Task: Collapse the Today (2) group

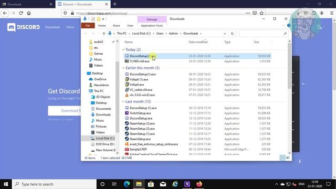Action: (x=123, y=49)
